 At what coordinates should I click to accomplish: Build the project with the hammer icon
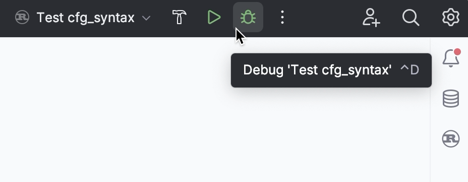pos(180,17)
